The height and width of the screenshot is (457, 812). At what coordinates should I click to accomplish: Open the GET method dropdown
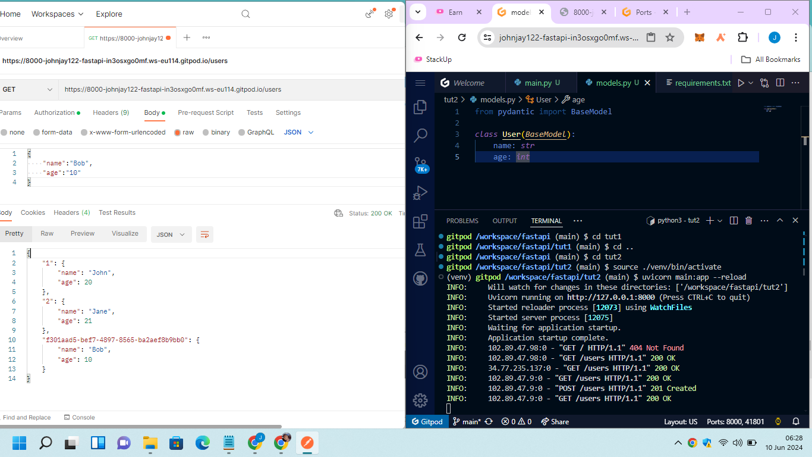(x=27, y=89)
